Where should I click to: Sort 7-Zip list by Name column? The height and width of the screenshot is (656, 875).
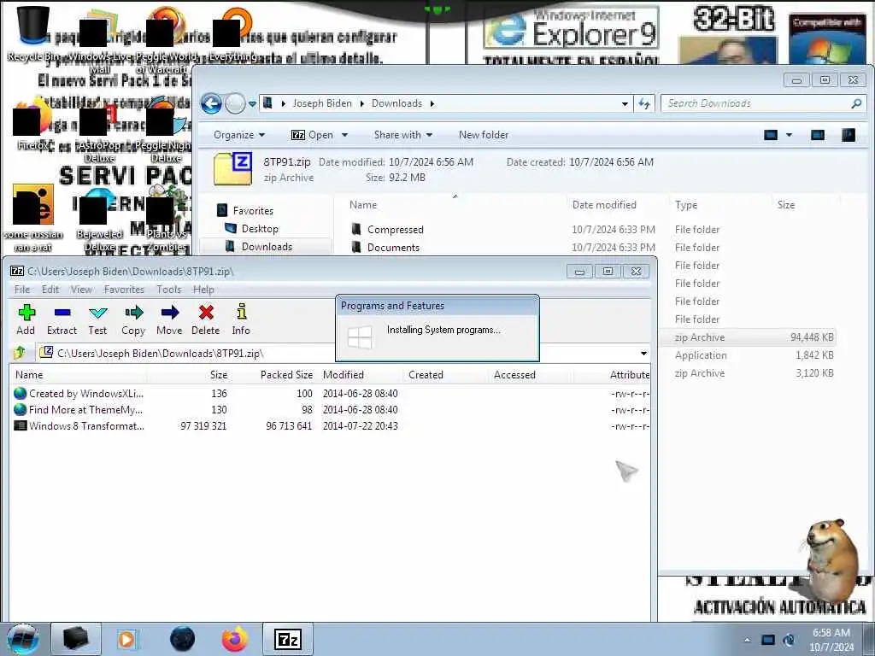pyautogui.click(x=29, y=375)
